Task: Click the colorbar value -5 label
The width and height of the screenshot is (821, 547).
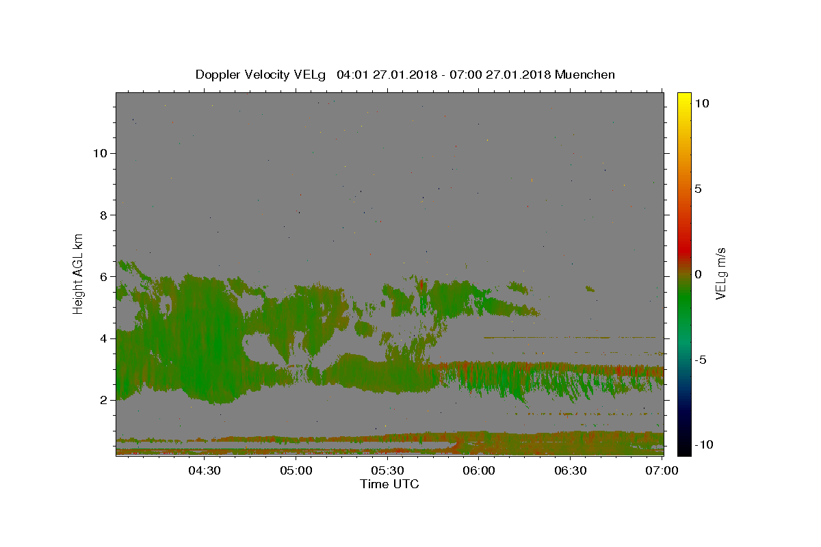Action: tap(701, 360)
